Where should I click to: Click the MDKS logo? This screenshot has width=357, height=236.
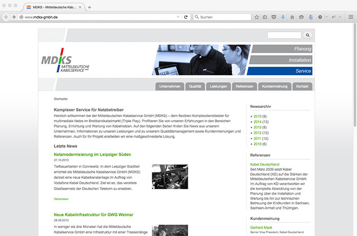pos(66,60)
